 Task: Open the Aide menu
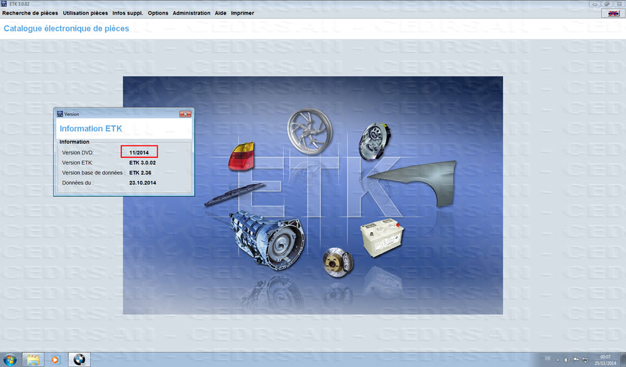(220, 13)
